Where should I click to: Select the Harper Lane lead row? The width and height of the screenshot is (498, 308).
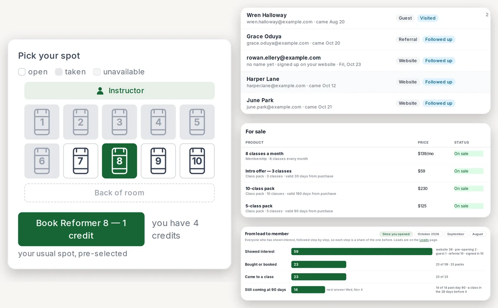tap(366, 82)
